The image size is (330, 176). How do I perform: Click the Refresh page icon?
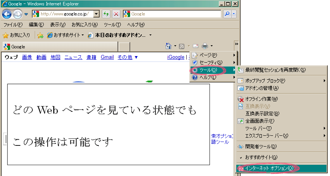click(106, 14)
